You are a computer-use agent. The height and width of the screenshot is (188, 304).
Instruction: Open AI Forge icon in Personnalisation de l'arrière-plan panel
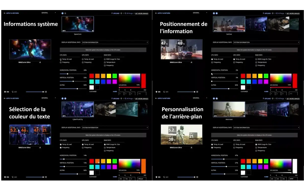pos(277,99)
